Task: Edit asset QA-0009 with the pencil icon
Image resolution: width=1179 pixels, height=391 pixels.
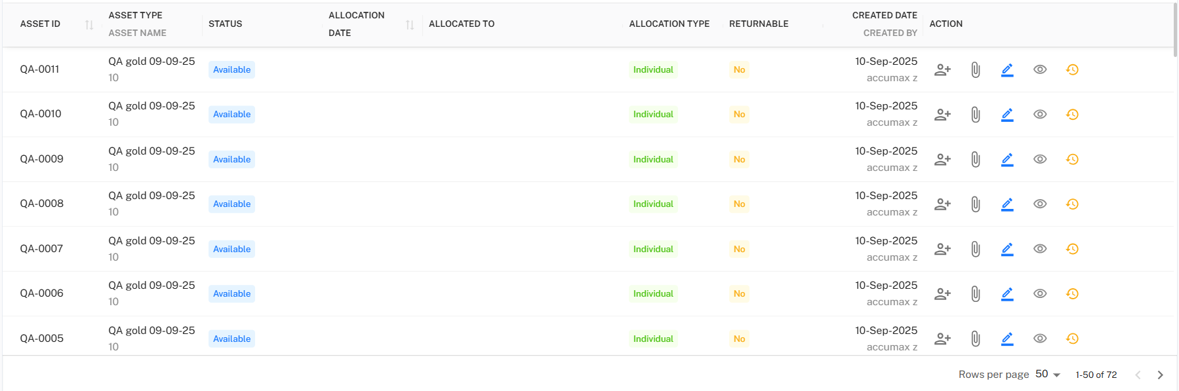Action: click(x=1007, y=158)
